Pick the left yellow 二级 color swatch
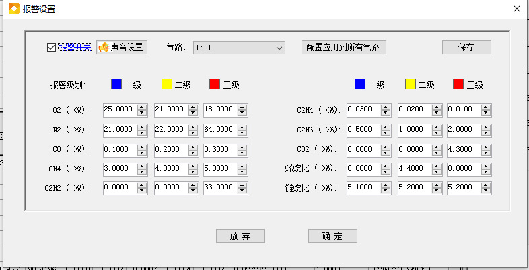This screenshot has width=529, height=270. pyautogui.click(x=167, y=84)
